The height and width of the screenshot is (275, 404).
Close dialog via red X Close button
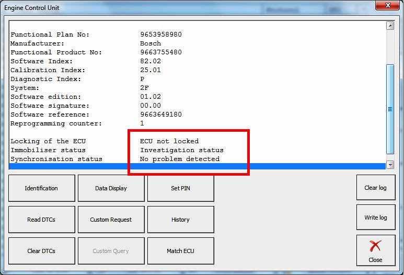coord(376,250)
